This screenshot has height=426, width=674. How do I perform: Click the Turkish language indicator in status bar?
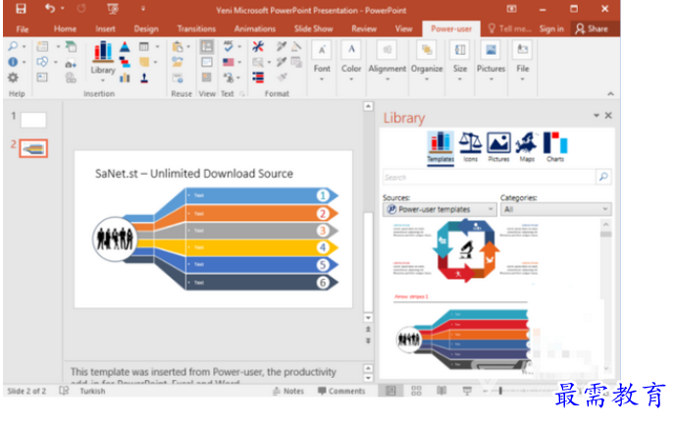(92, 391)
